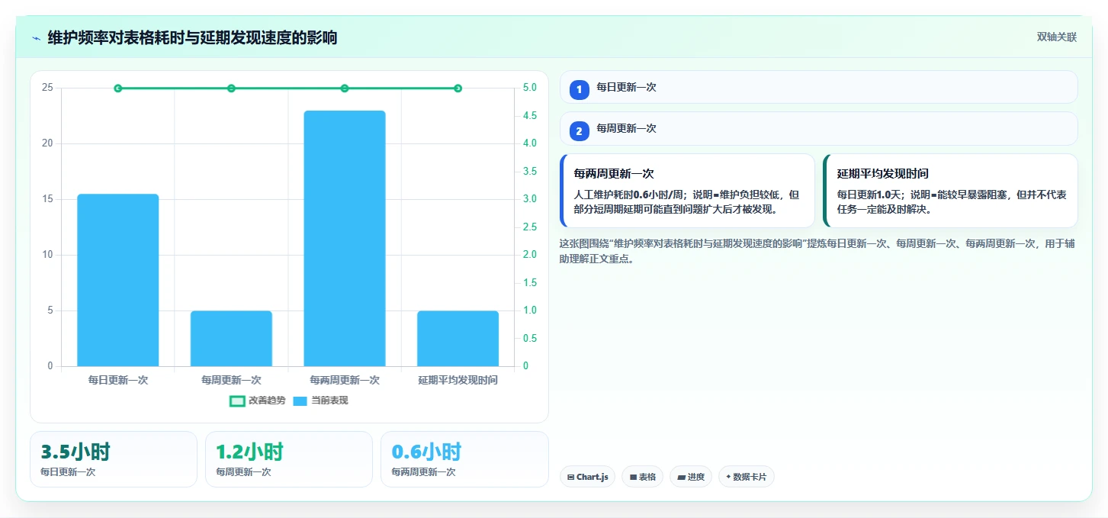Click the right axis value 4.5
This screenshot has height=518, width=1108.
530,116
